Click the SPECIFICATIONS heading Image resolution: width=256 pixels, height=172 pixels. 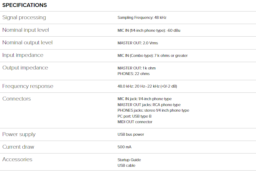click(24, 5)
